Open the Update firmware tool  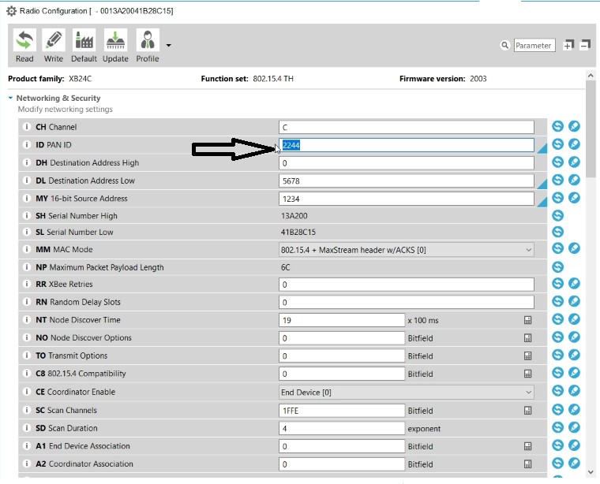click(115, 45)
